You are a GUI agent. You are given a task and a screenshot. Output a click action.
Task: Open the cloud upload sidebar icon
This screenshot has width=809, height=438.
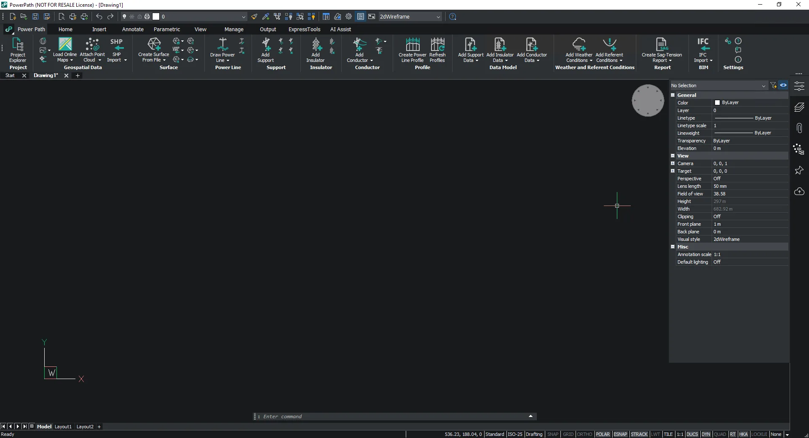[x=799, y=191]
